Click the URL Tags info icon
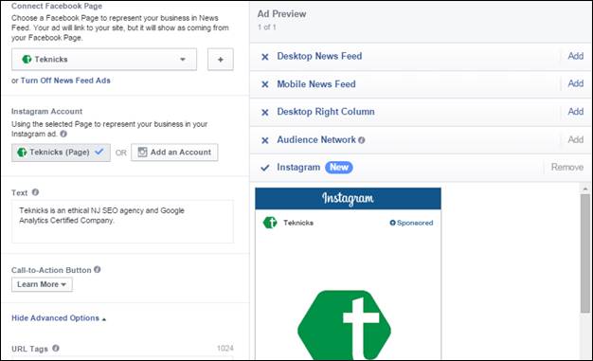Screen dimensions: 593x361 coord(56,348)
